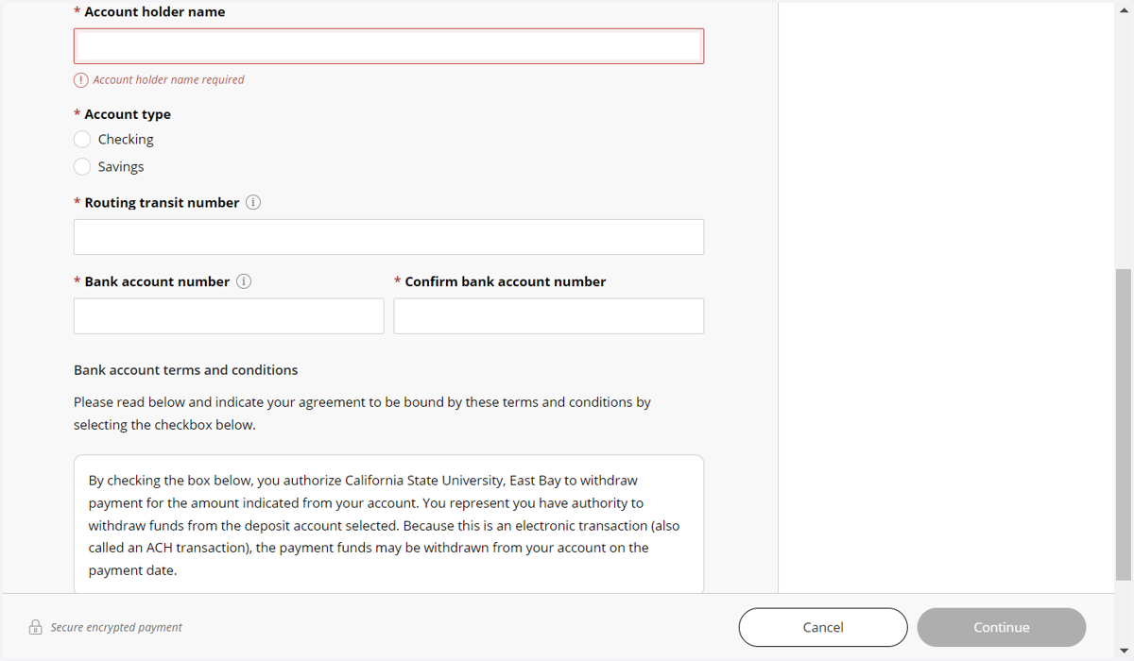Focus the Account holder name field
1134x661 pixels.
coord(388,46)
